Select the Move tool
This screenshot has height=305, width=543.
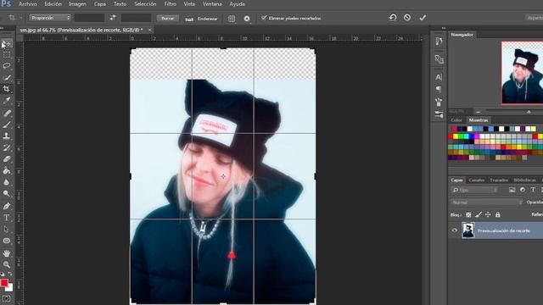[x=7, y=44]
